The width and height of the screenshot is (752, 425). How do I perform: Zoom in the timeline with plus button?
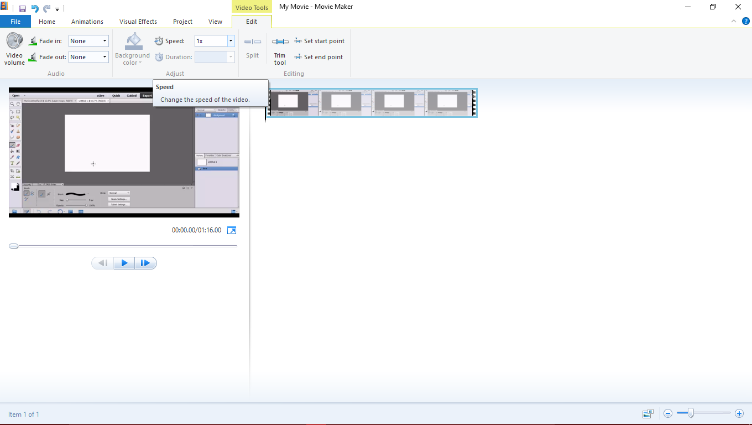(739, 413)
